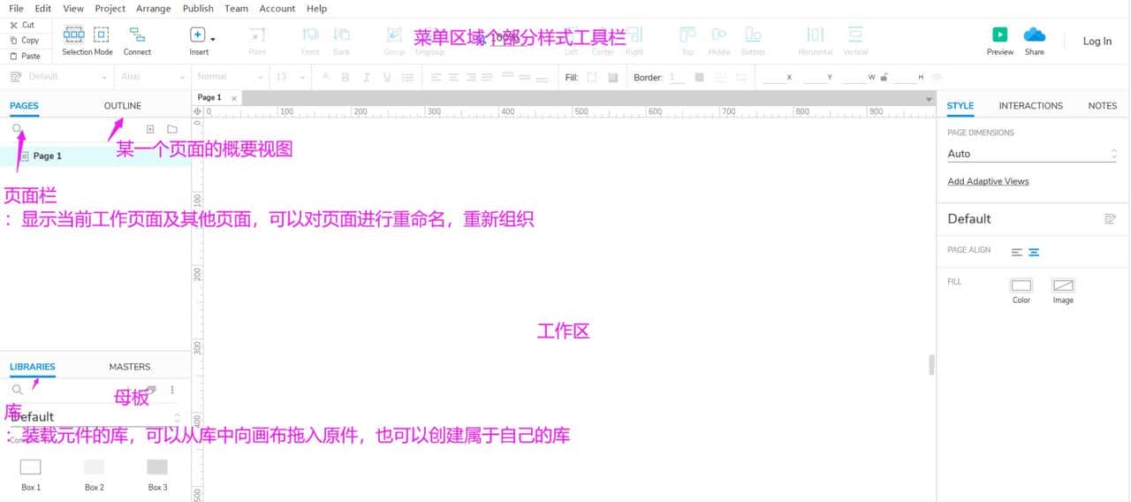The width and height of the screenshot is (1131, 502).
Task: Switch to the INTERACTIONS tab
Action: click(x=1030, y=106)
